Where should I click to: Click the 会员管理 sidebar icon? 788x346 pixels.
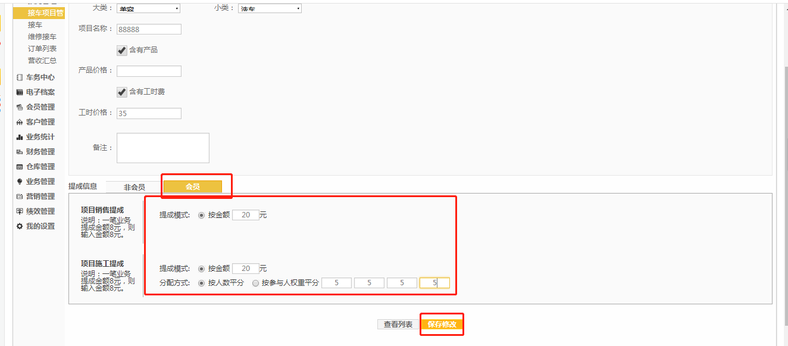point(20,107)
